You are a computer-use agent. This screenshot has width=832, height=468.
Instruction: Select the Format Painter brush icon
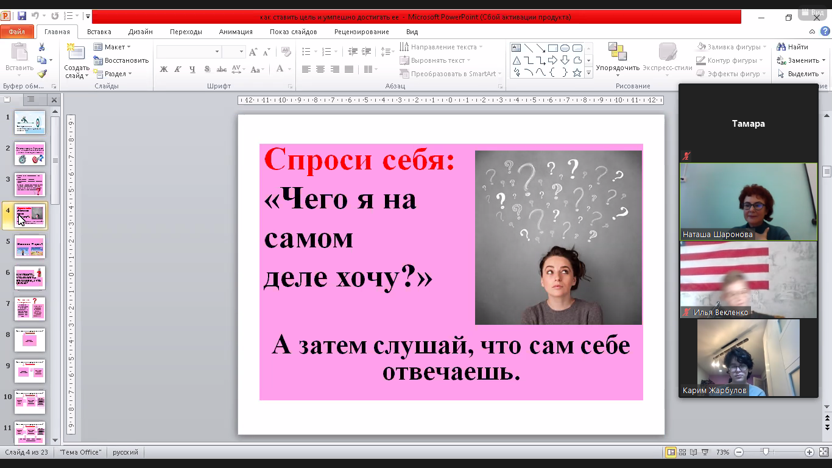coord(41,74)
